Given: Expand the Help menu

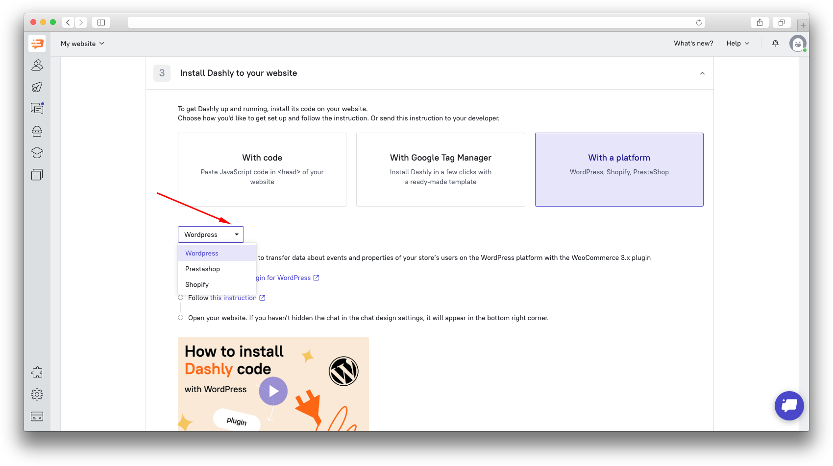Looking at the screenshot, I should [738, 44].
